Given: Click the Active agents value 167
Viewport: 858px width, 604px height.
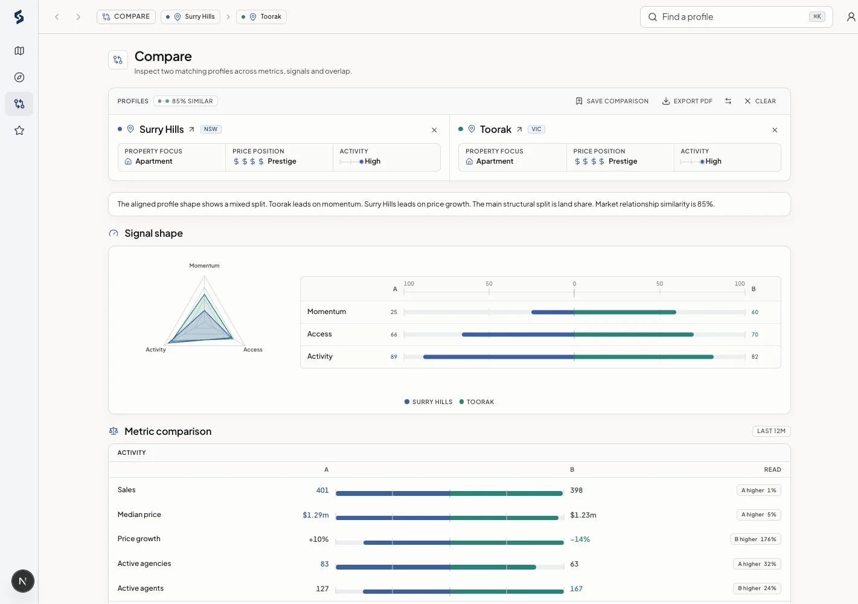Looking at the screenshot, I should 577,588.
